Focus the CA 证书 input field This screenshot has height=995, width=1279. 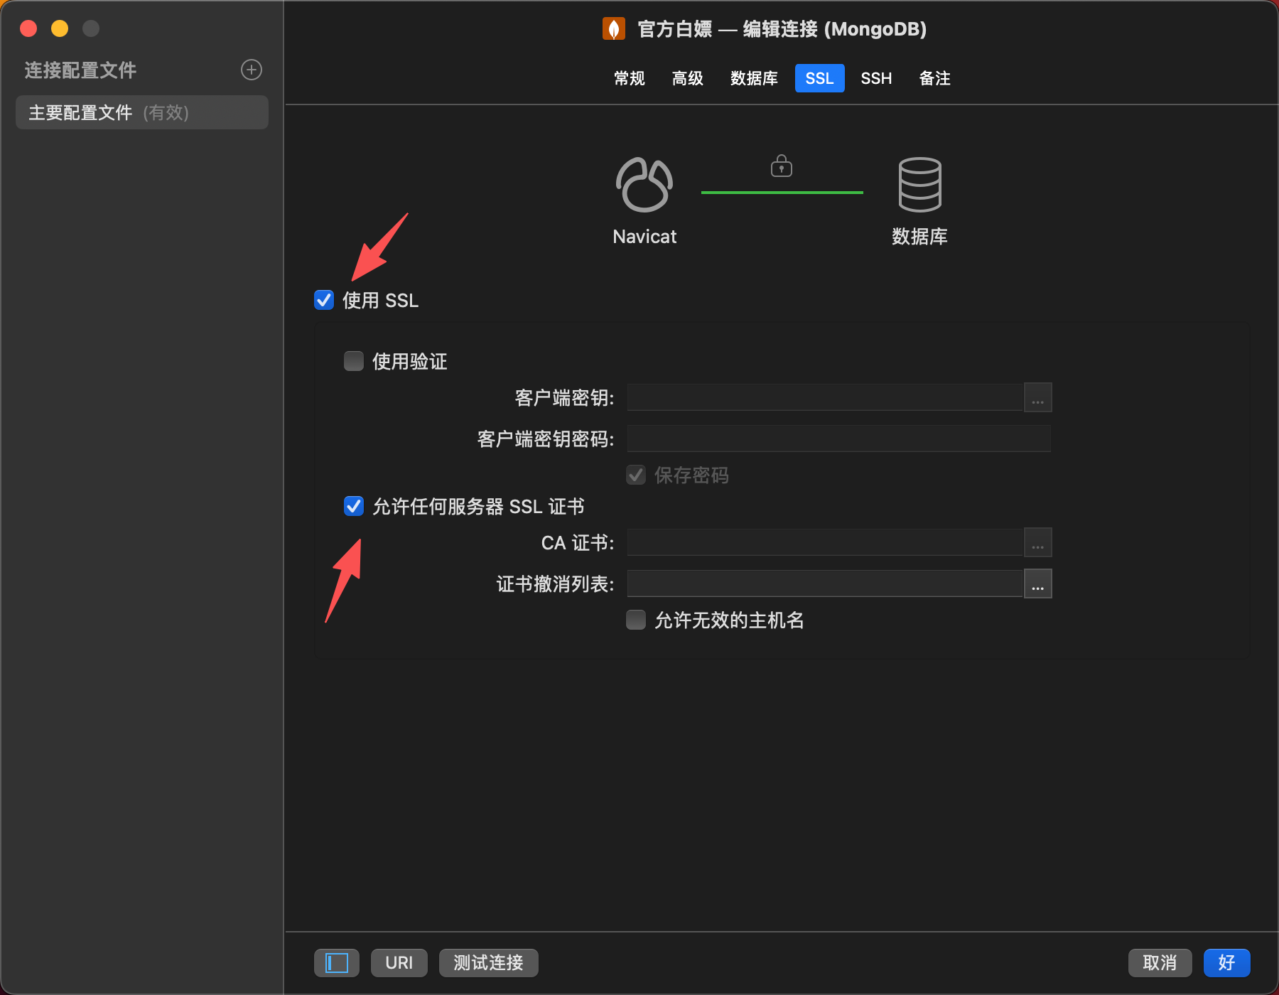[825, 542]
